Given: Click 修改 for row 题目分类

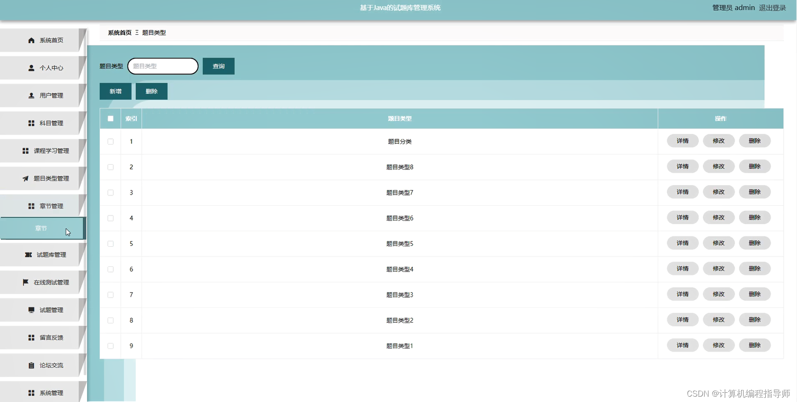Looking at the screenshot, I should pos(719,141).
